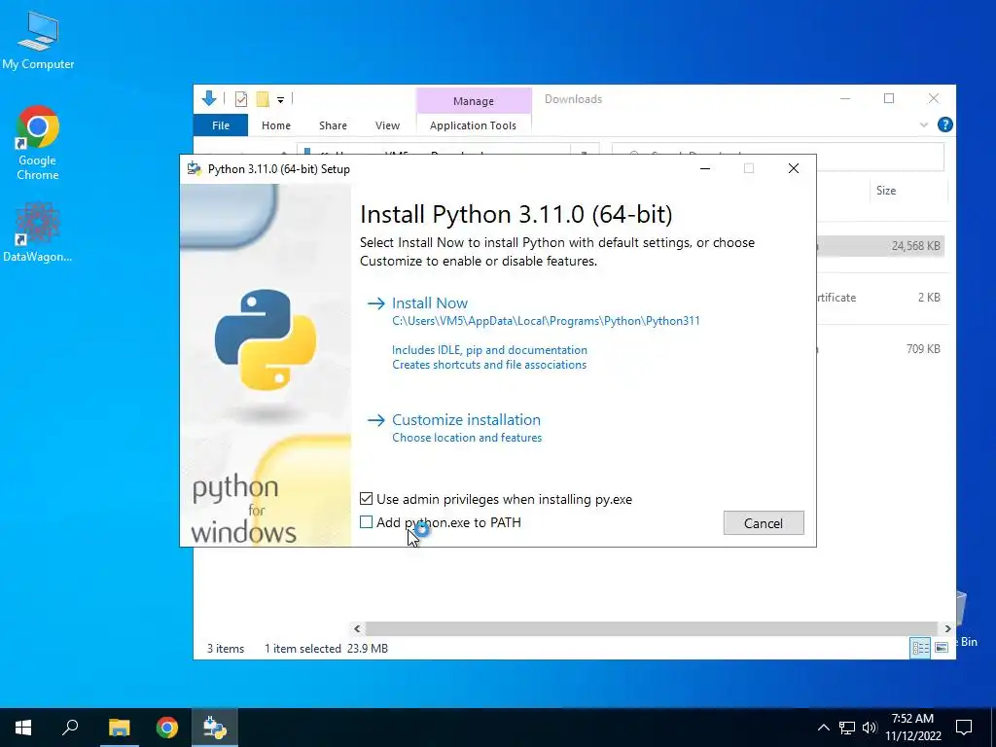Click Python Setup title bar icon
The height and width of the screenshot is (747, 996).
coord(195,168)
